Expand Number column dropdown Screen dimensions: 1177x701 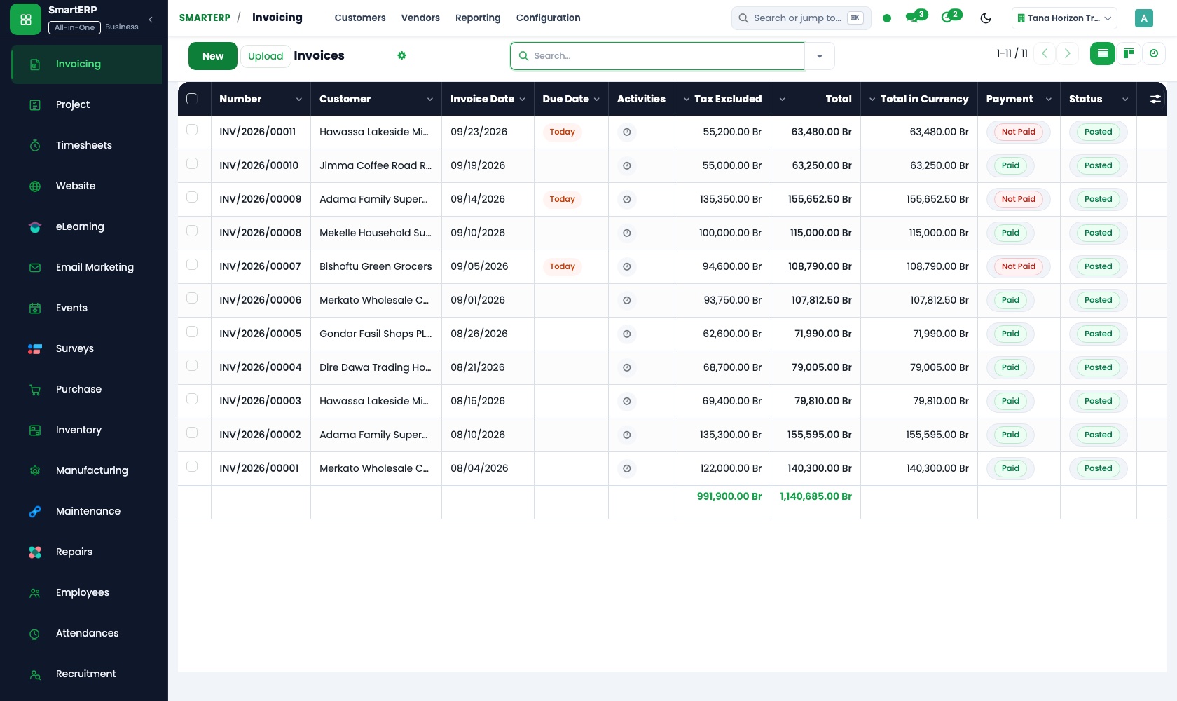coord(299,100)
